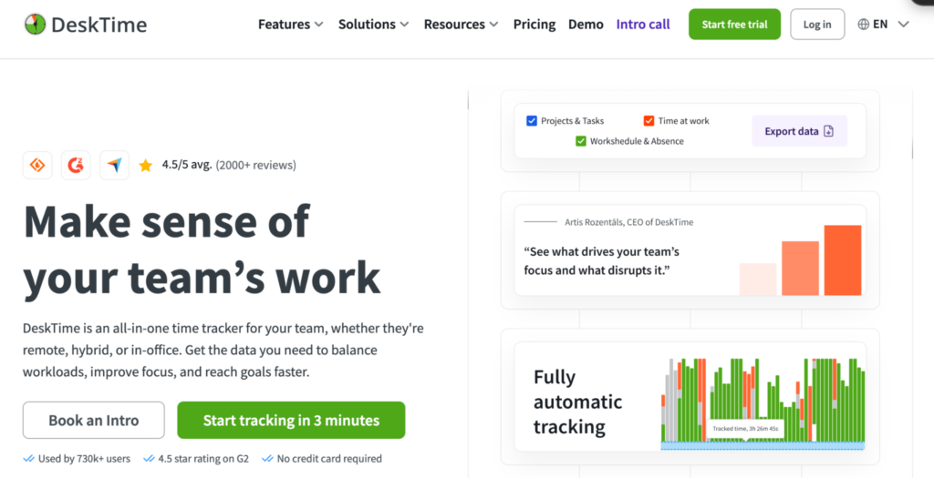Screen dimensions: 934x478
Task: Click the No credit card required text
Action: click(329, 459)
